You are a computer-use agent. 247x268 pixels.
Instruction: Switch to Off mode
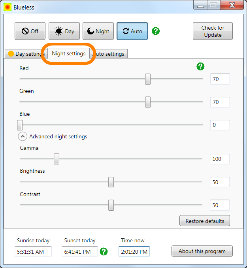pos(30,31)
